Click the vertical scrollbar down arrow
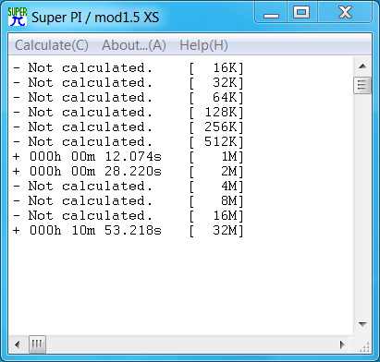This screenshot has height=362, width=380. [x=362, y=324]
